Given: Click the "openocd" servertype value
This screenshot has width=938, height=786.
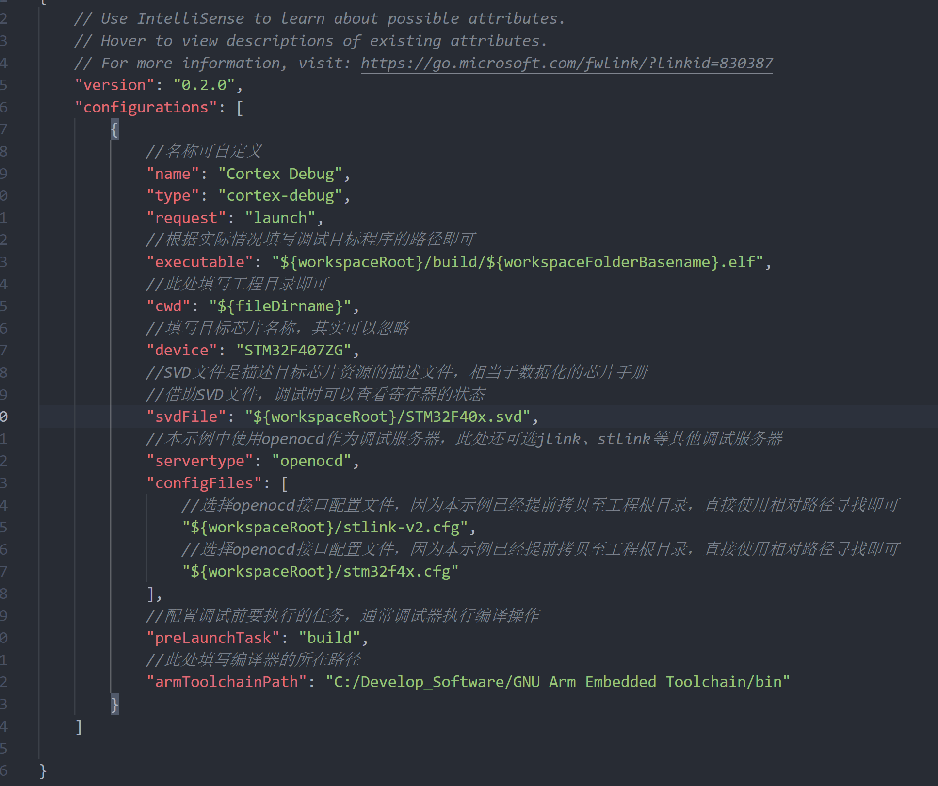Looking at the screenshot, I should coord(311,461).
